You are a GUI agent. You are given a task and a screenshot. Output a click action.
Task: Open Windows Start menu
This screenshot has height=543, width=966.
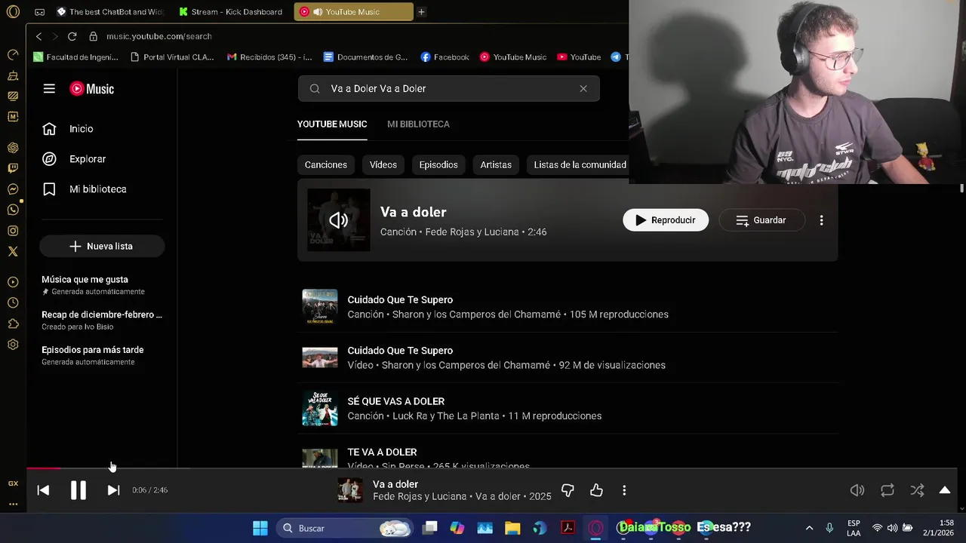click(260, 528)
